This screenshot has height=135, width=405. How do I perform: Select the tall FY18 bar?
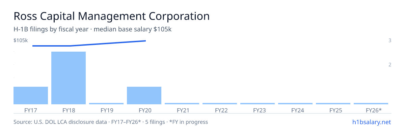[x=69, y=78]
